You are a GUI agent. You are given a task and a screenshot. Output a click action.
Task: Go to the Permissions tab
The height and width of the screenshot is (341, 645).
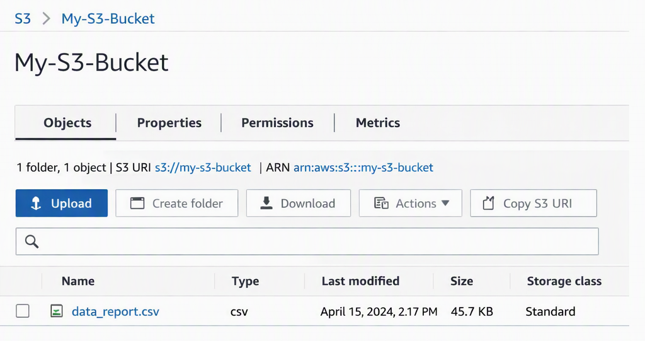click(x=277, y=123)
